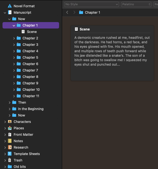The height and width of the screenshot is (169, 158).
Task: Select Chapter 7 in the binder
Action: click(x=30, y=70)
